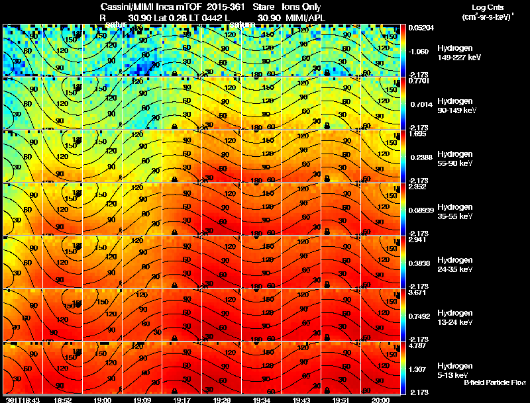Click the '-1.060' color scale midpoint
The image size is (530, 403).
(x=419, y=52)
